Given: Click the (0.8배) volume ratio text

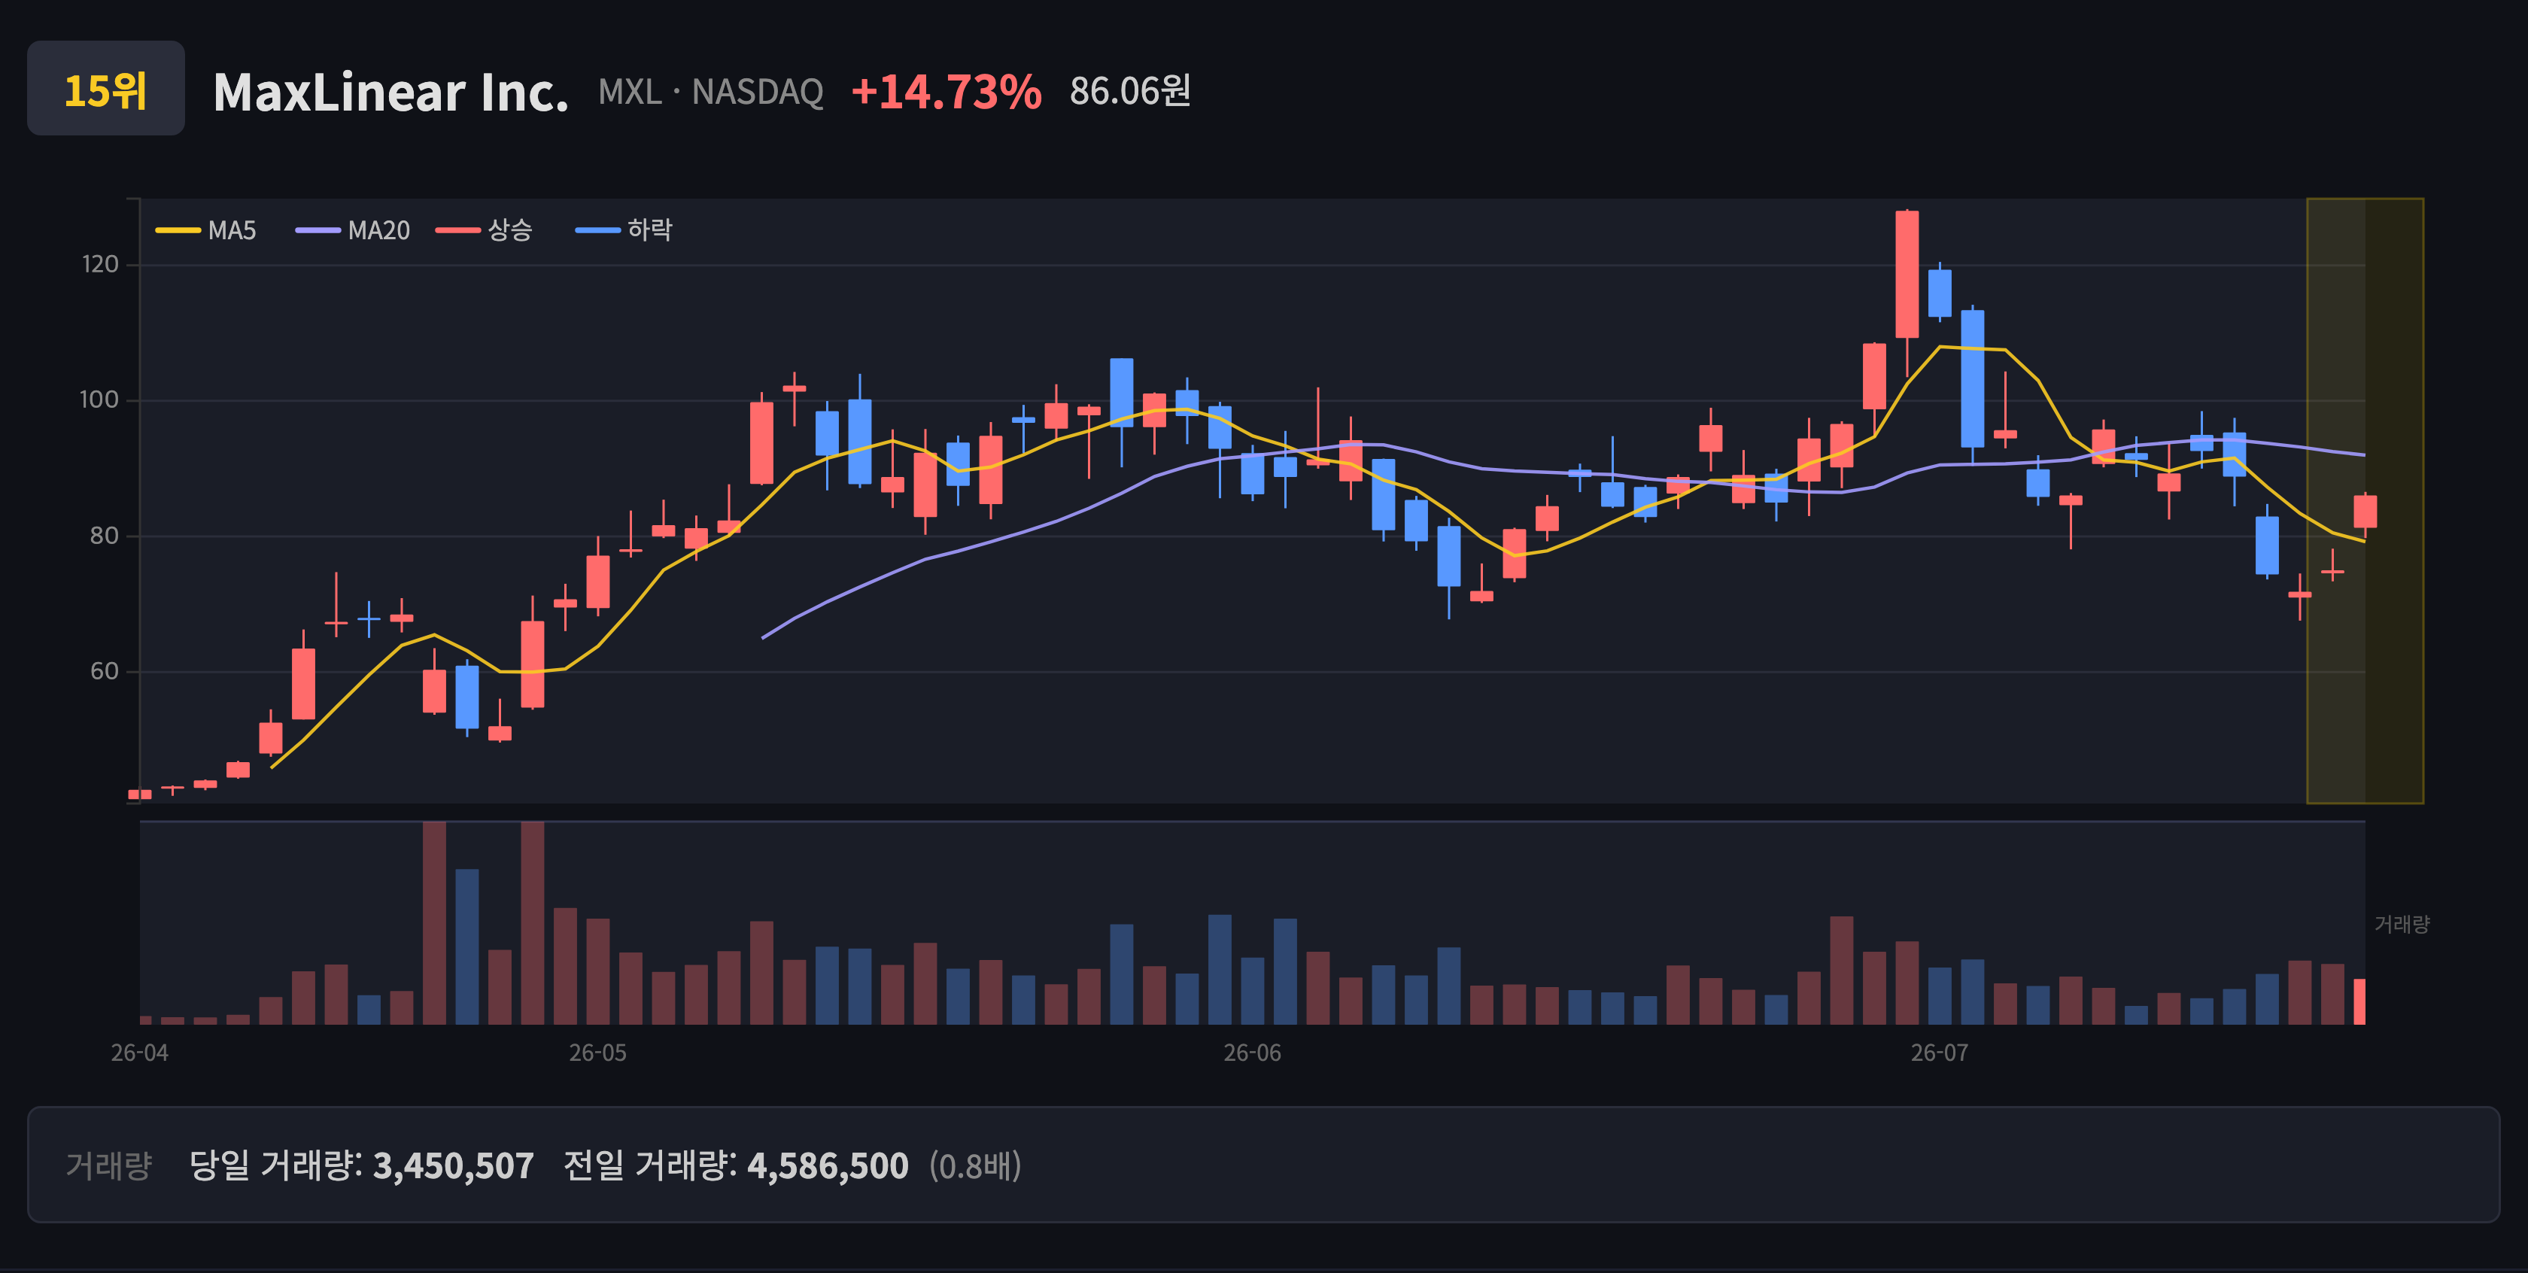Looking at the screenshot, I should tap(976, 1166).
